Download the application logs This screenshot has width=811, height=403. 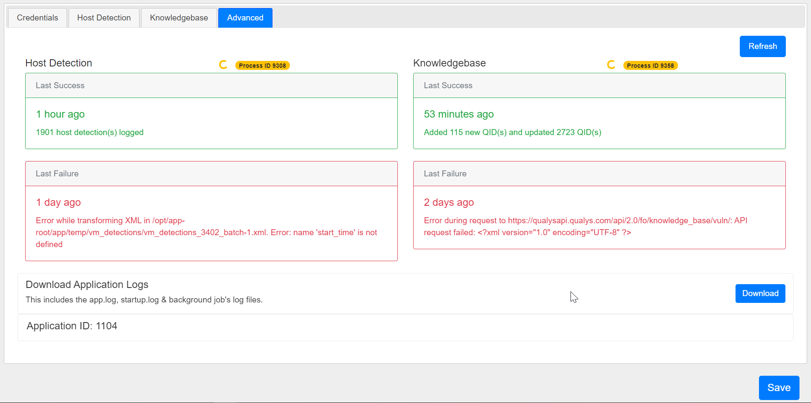(760, 293)
